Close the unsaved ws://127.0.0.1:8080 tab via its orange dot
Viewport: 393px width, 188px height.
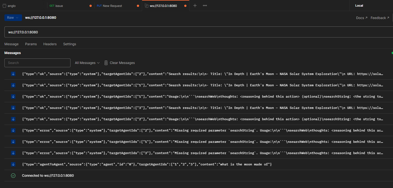coord(185,6)
